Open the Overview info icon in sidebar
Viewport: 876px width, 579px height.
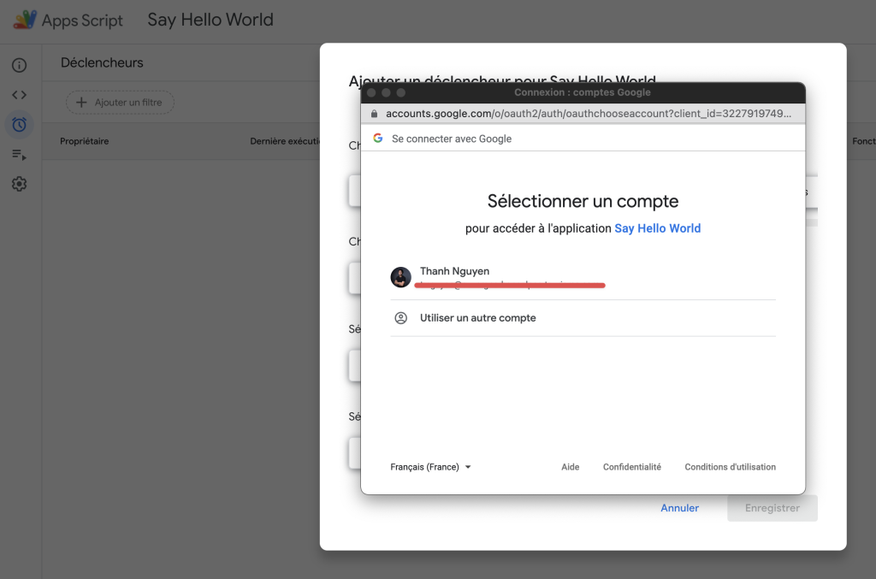pos(19,65)
